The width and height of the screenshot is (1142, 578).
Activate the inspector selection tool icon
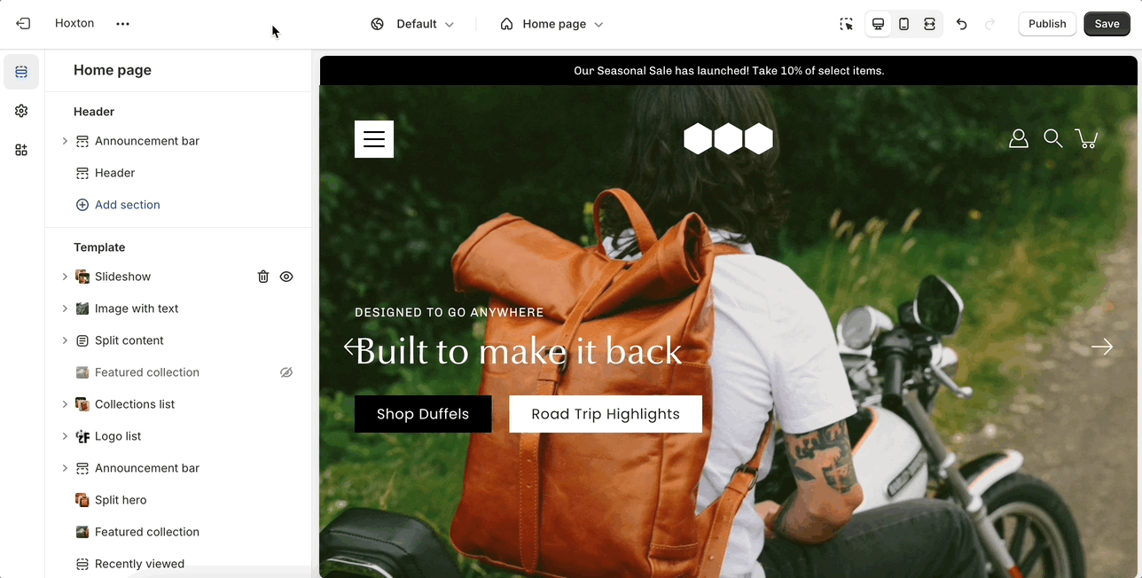click(847, 24)
